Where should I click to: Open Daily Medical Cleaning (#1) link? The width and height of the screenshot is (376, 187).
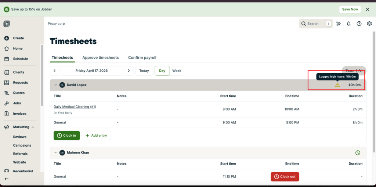(x=75, y=107)
